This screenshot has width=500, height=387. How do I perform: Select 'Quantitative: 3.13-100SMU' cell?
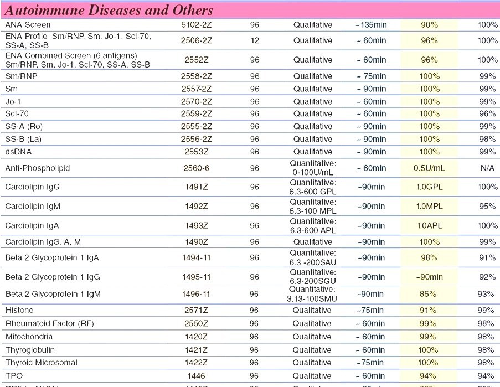[x=312, y=294]
